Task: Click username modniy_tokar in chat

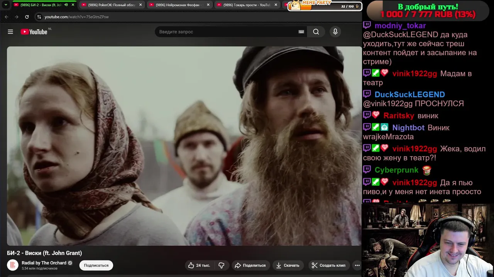Action: click(400, 25)
